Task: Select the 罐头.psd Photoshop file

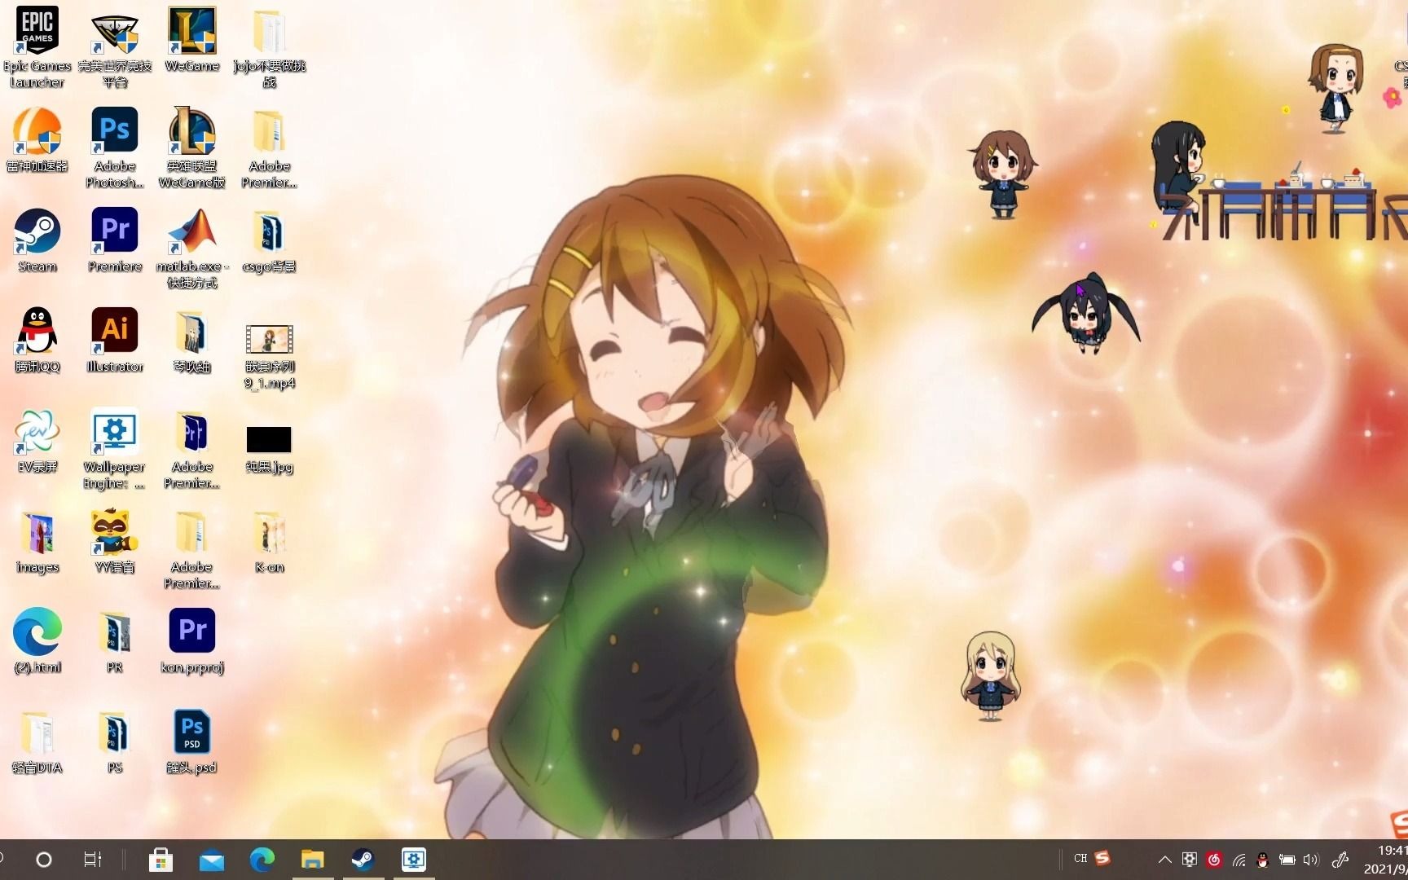Action: [192, 741]
